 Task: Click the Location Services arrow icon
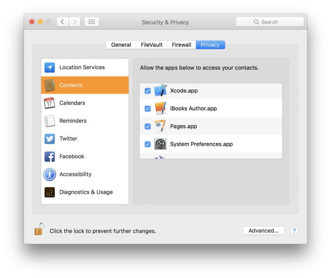pyautogui.click(x=50, y=67)
